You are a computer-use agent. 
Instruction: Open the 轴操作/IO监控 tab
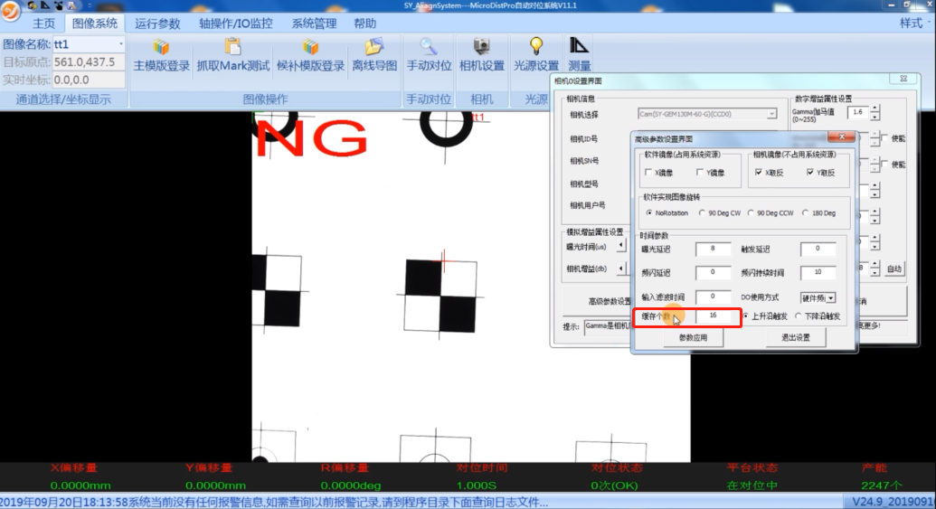pyautogui.click(x=235, y=24)
